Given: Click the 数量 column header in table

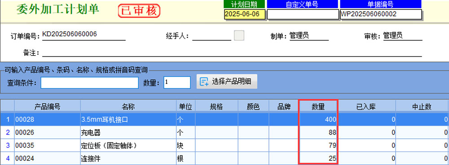Looking at the screenshot, I should click(318, 107).
